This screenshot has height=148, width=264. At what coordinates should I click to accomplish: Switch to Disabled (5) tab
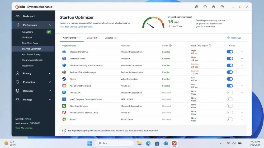110,38
